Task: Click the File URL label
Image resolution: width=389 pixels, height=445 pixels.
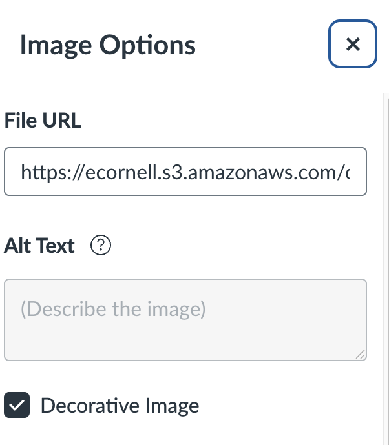Action: [43, 121]
